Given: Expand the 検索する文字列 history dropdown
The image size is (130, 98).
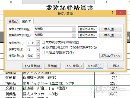Looking at the screenshot, I should pos(74,29).
